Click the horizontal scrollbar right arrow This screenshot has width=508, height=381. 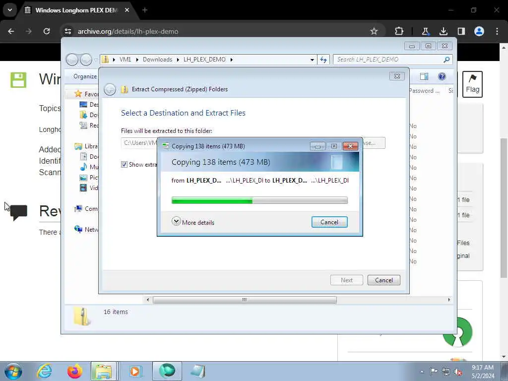(449, 300)
